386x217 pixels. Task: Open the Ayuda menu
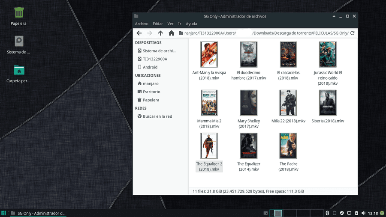(191, 24)
